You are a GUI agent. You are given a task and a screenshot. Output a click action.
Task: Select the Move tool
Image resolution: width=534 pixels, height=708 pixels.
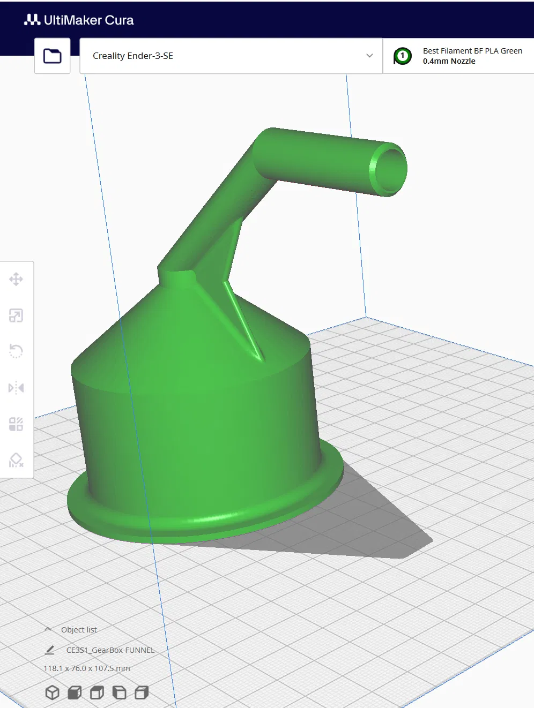point(16,279)
